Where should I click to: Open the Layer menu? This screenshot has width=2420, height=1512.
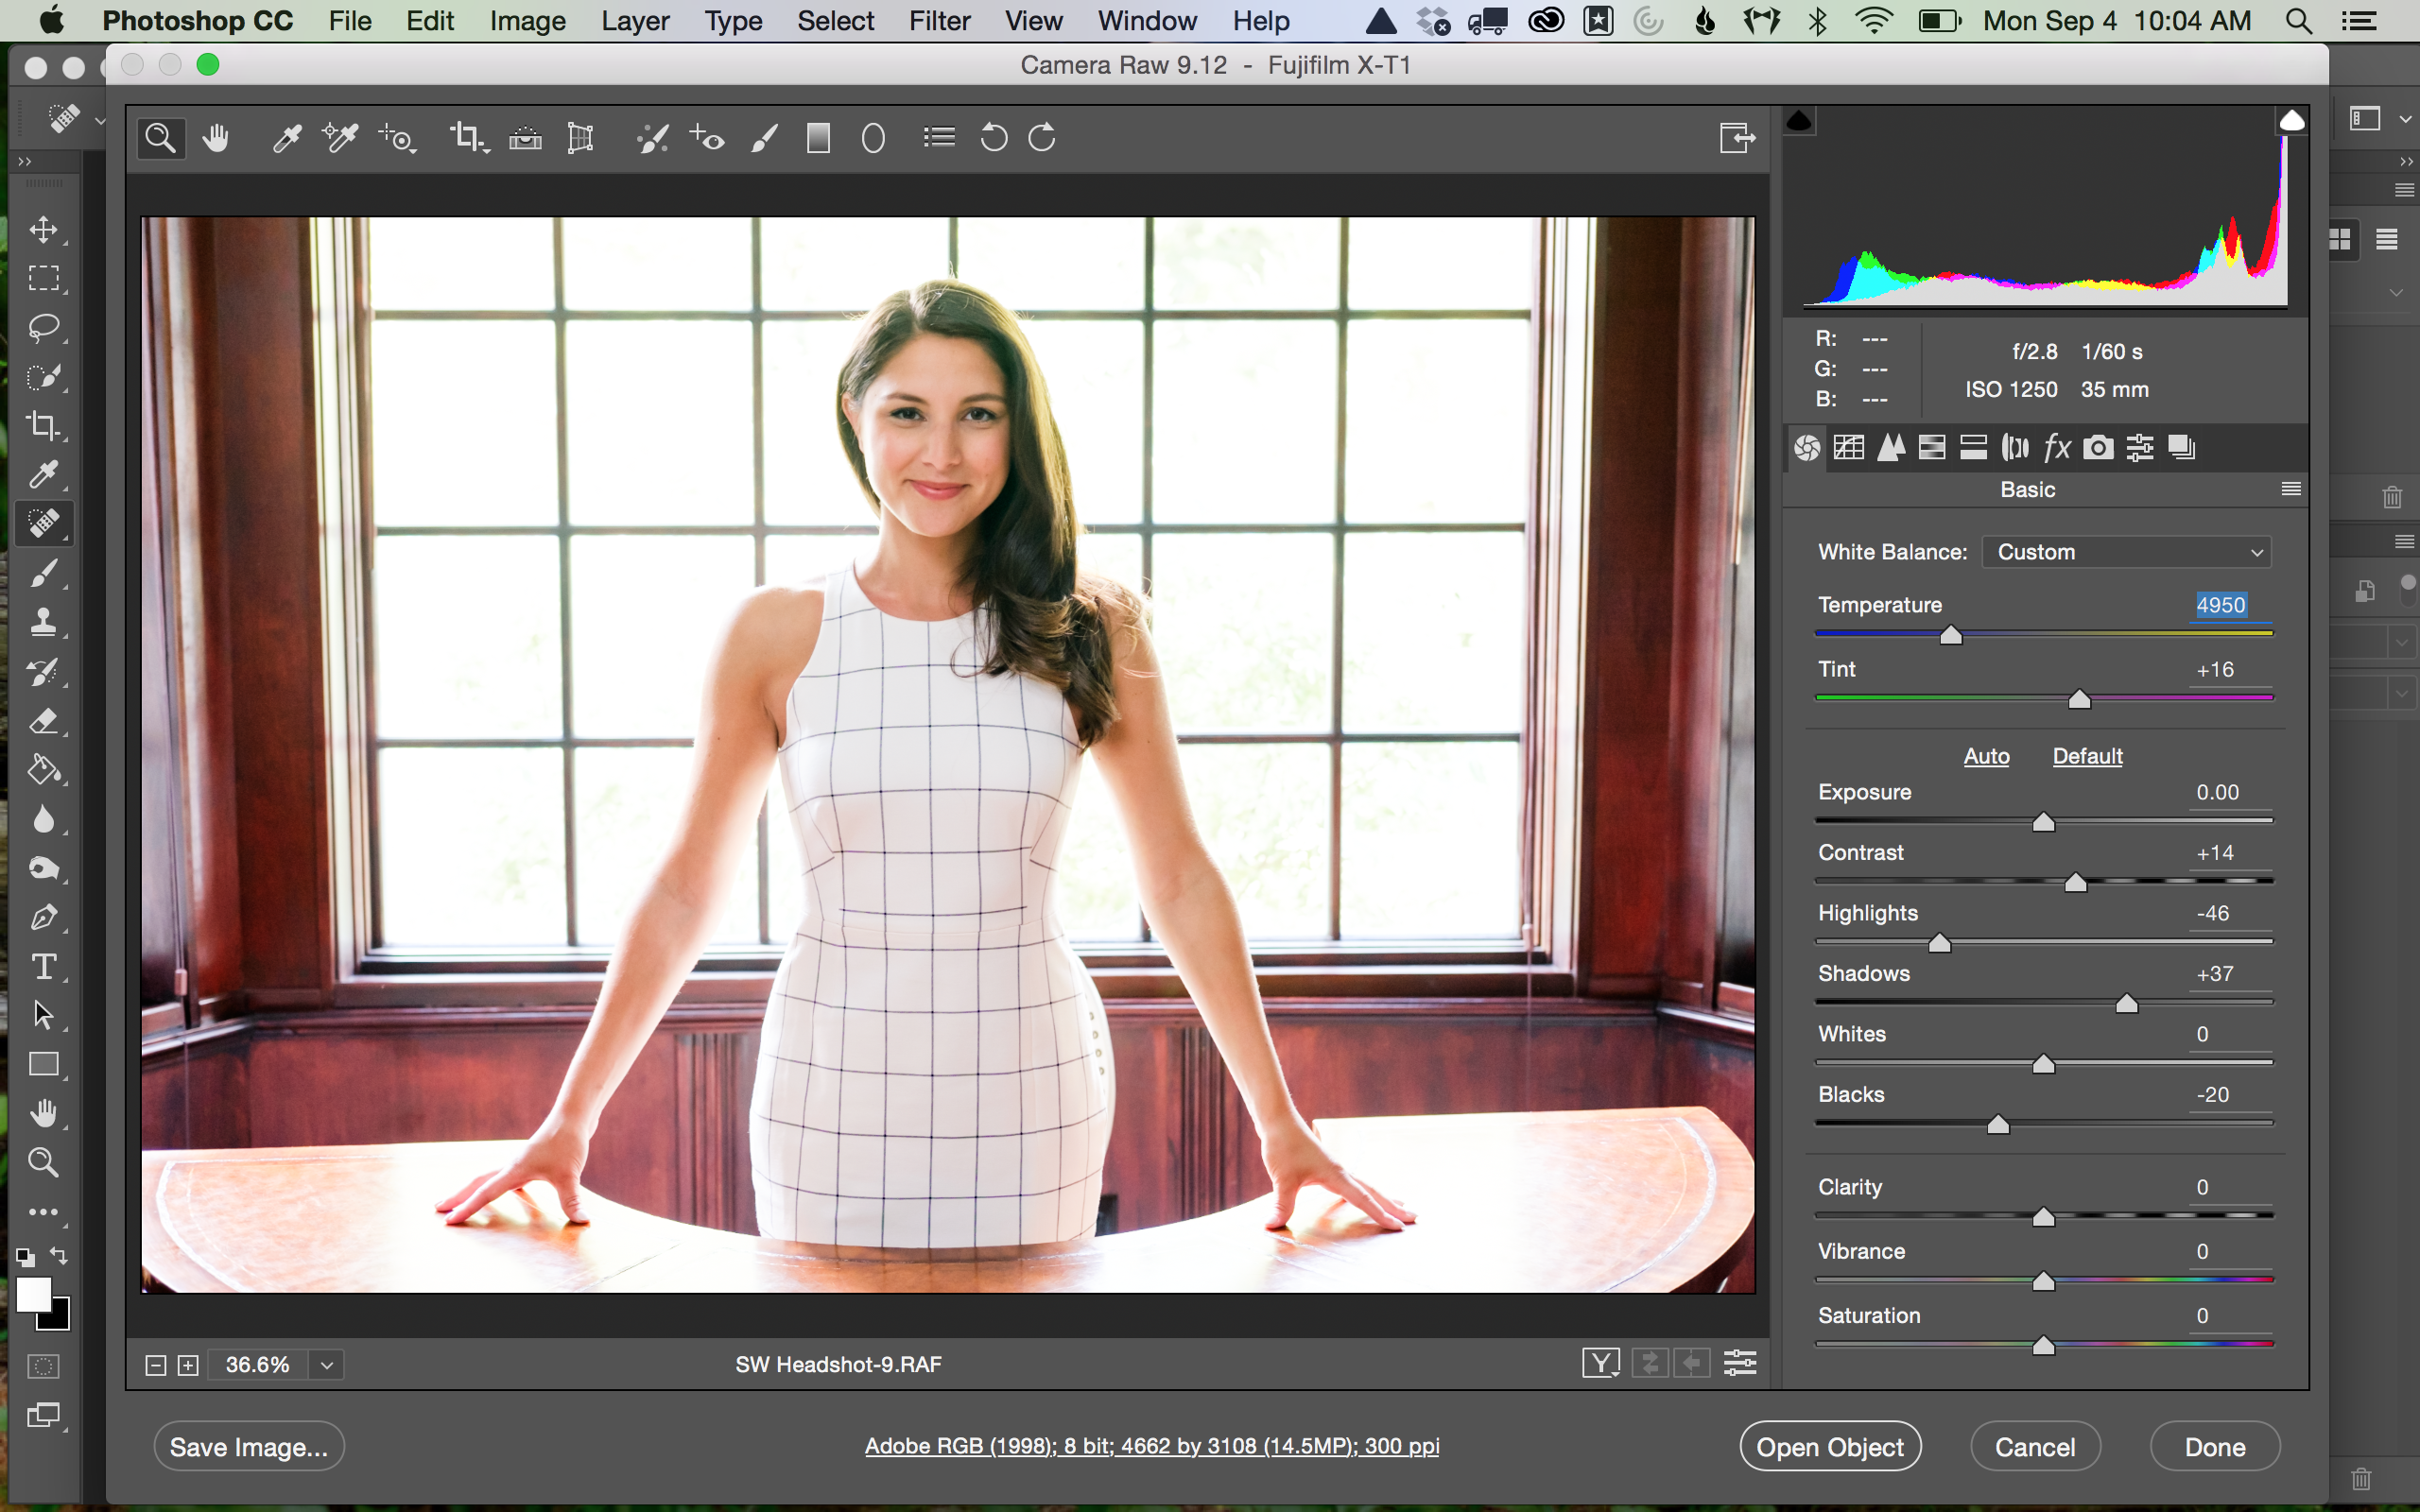coord(635,20)
